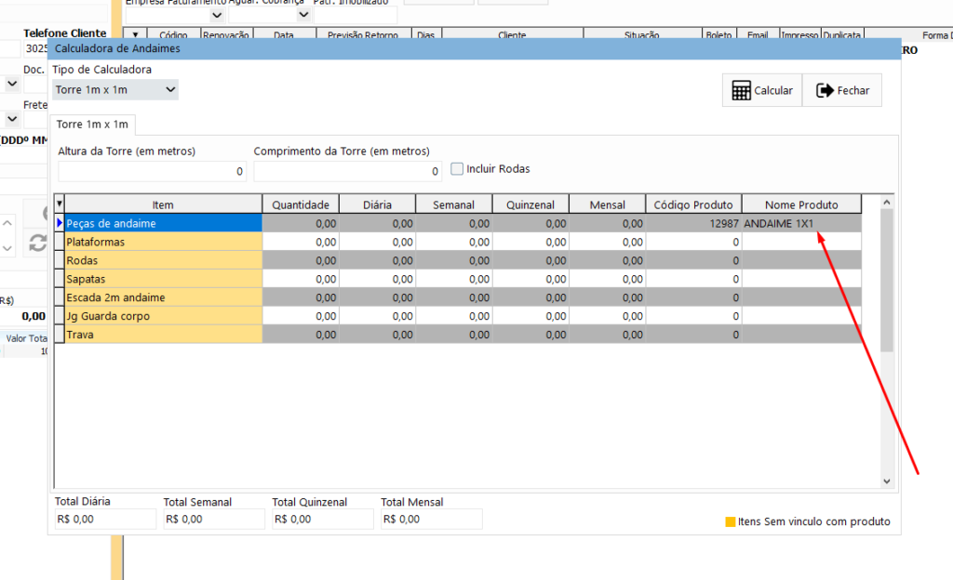This screenshot has width=953, height=580.
Task: Click the Telefone Cliente field in background window
Action: [36, 48]
